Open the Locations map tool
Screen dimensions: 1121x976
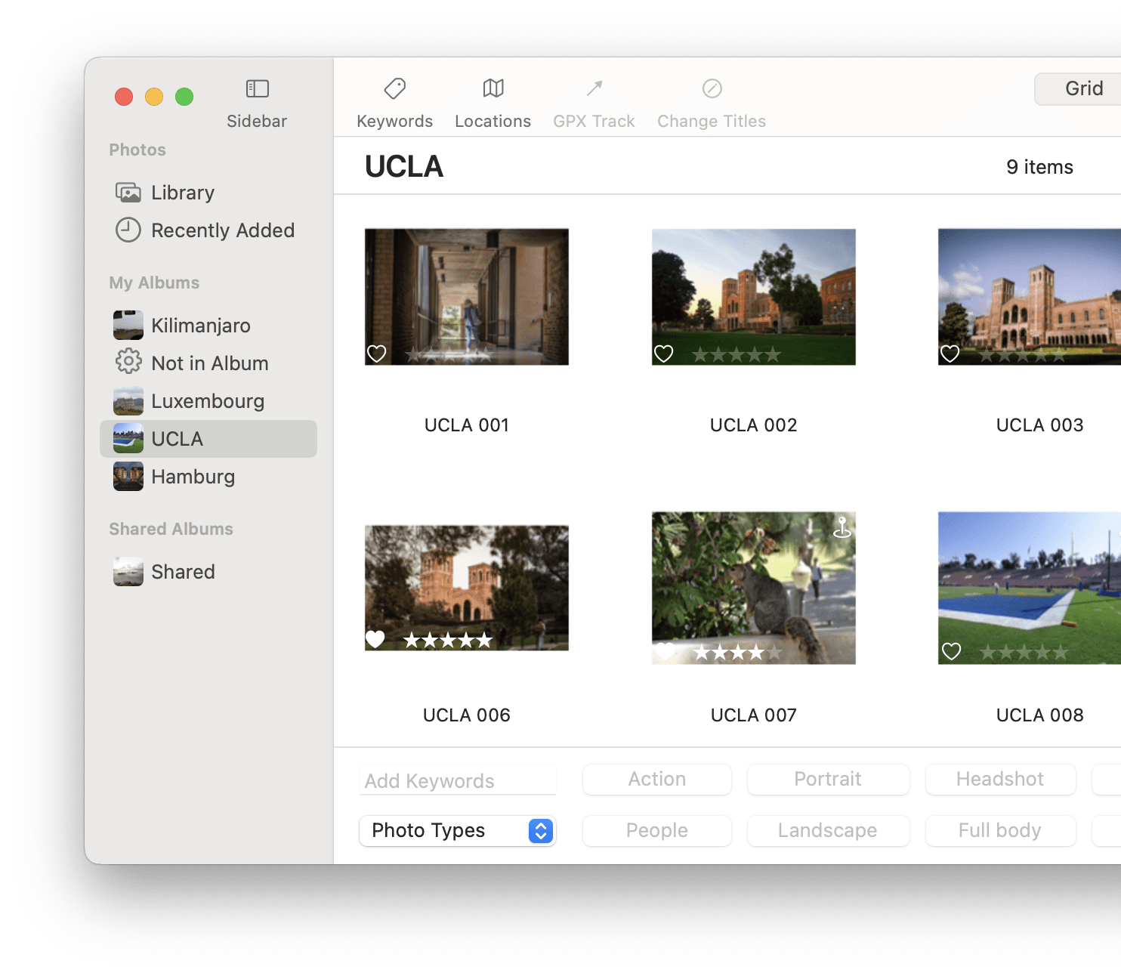click(x=493, y=89)
